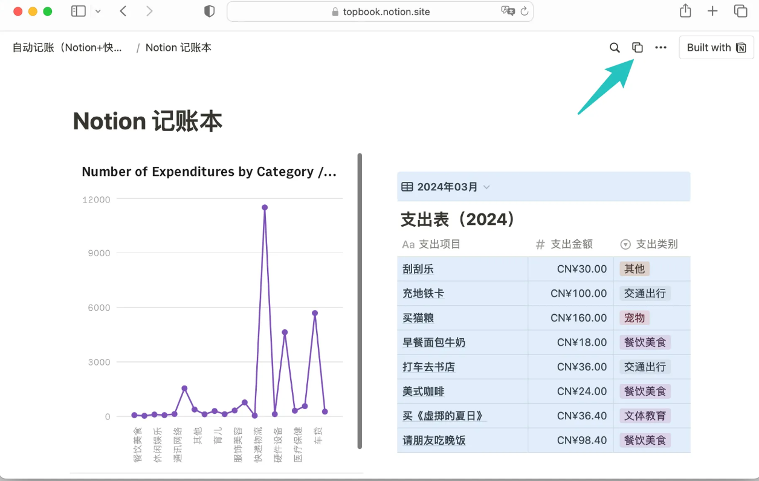Select the CN¥18.00 amount cell
The image size is (759, 481).
pos(570,343)
